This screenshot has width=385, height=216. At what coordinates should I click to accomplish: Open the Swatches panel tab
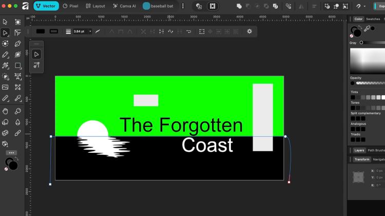pyautogui.click(x=373, y=19)
